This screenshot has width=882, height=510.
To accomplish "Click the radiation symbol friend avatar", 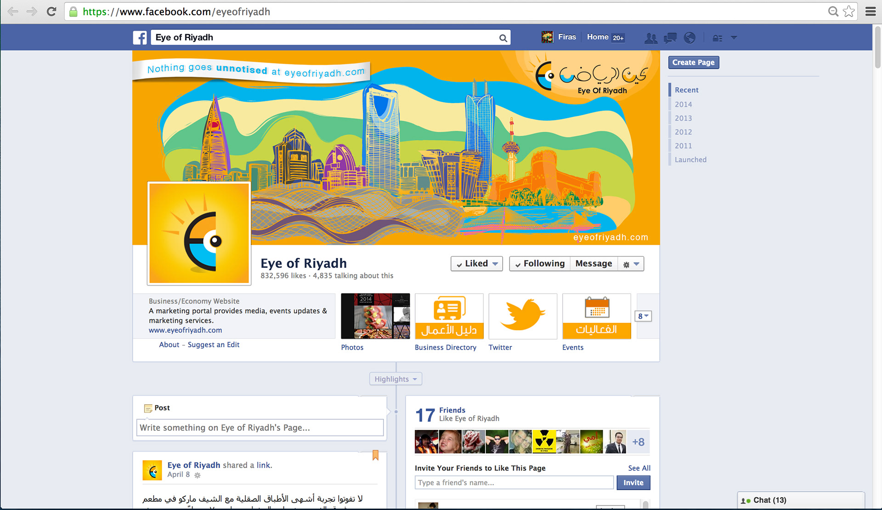I will 544,442.
